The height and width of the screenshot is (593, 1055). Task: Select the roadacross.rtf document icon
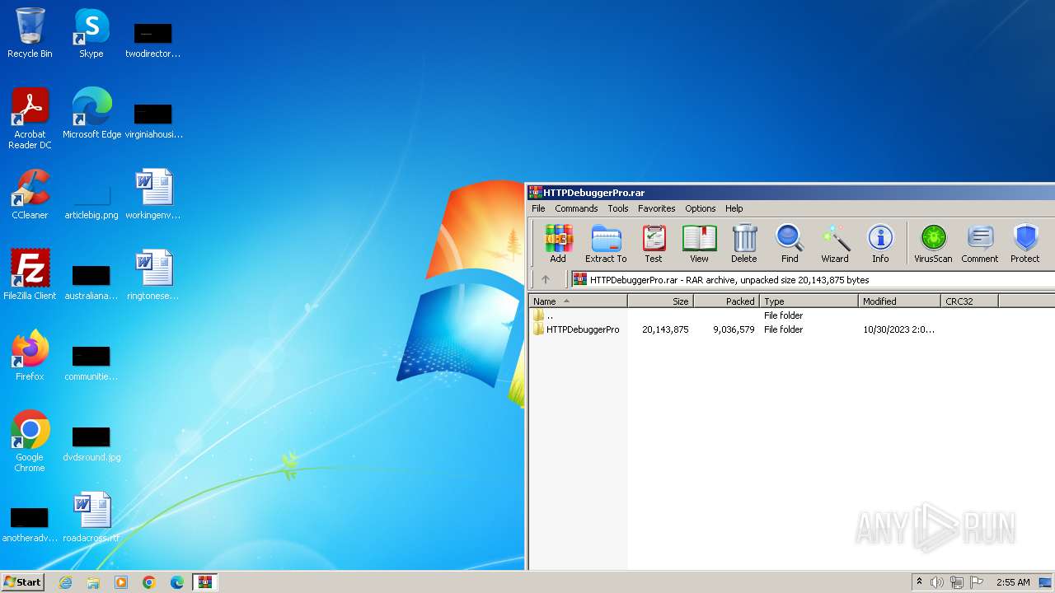click(91, 517)
